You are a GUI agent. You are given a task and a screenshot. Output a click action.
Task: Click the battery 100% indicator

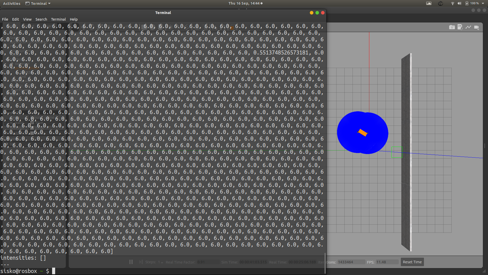tap(472, 3)
